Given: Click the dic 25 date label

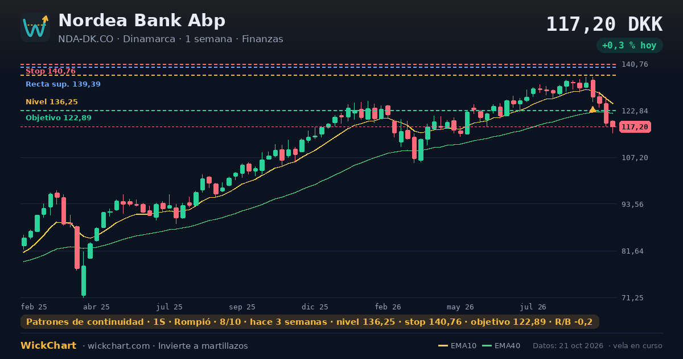Looking at the screenshot, I should (315, 307).
